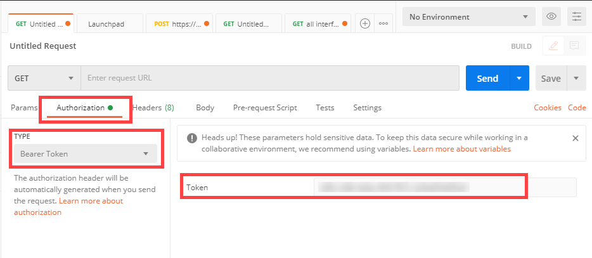Expand Save options arrow
The height and width of the screenshot is (258, 592).
tap(576, 78)
